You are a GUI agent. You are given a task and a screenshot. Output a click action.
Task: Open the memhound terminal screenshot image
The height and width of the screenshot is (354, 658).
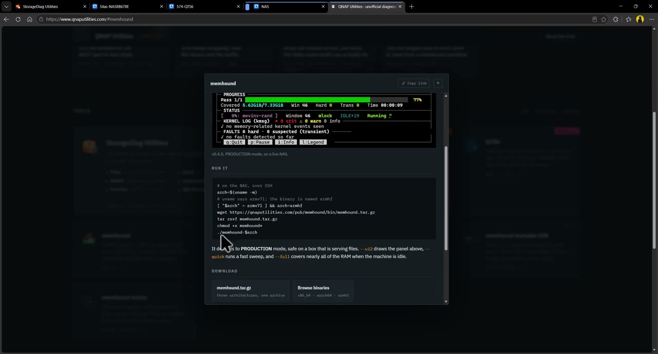(324, 120)
